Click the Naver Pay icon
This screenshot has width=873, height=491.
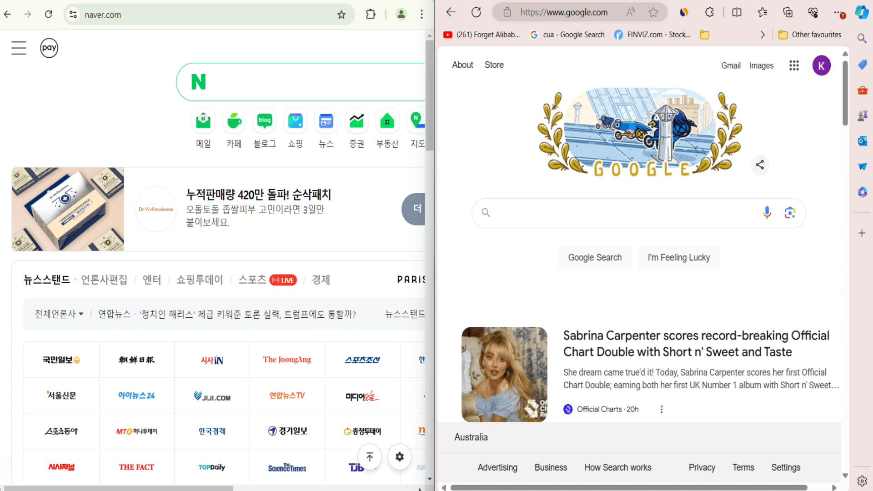[49, 48]
